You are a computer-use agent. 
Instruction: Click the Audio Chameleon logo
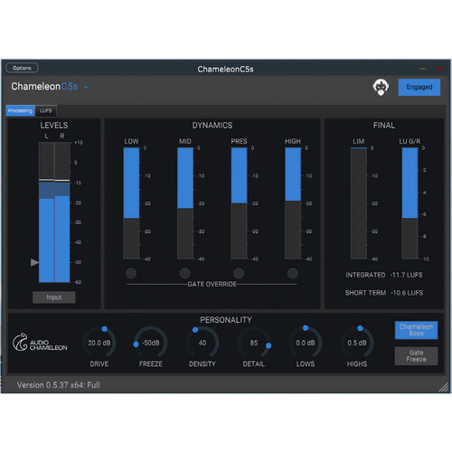40,343
